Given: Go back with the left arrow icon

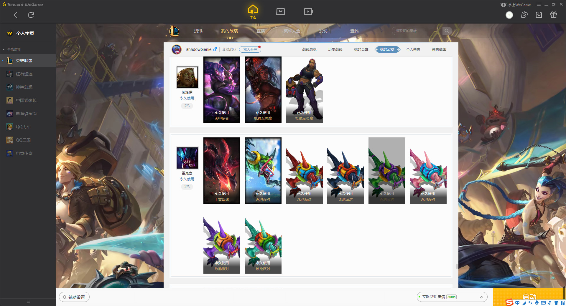Looking at the screenshot, I should [x=16, y=15].
